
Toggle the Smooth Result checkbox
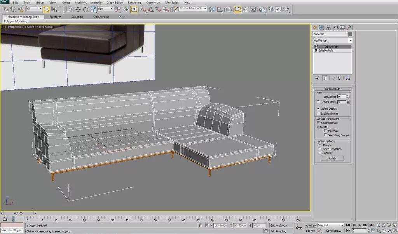tap(318, 123)
